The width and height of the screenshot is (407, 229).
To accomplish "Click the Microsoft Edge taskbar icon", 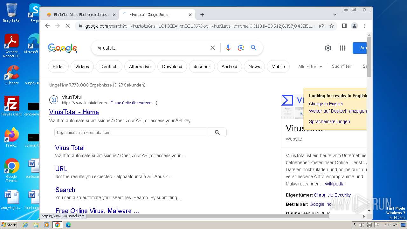I will pyautogui.click(x=68, y=225).
